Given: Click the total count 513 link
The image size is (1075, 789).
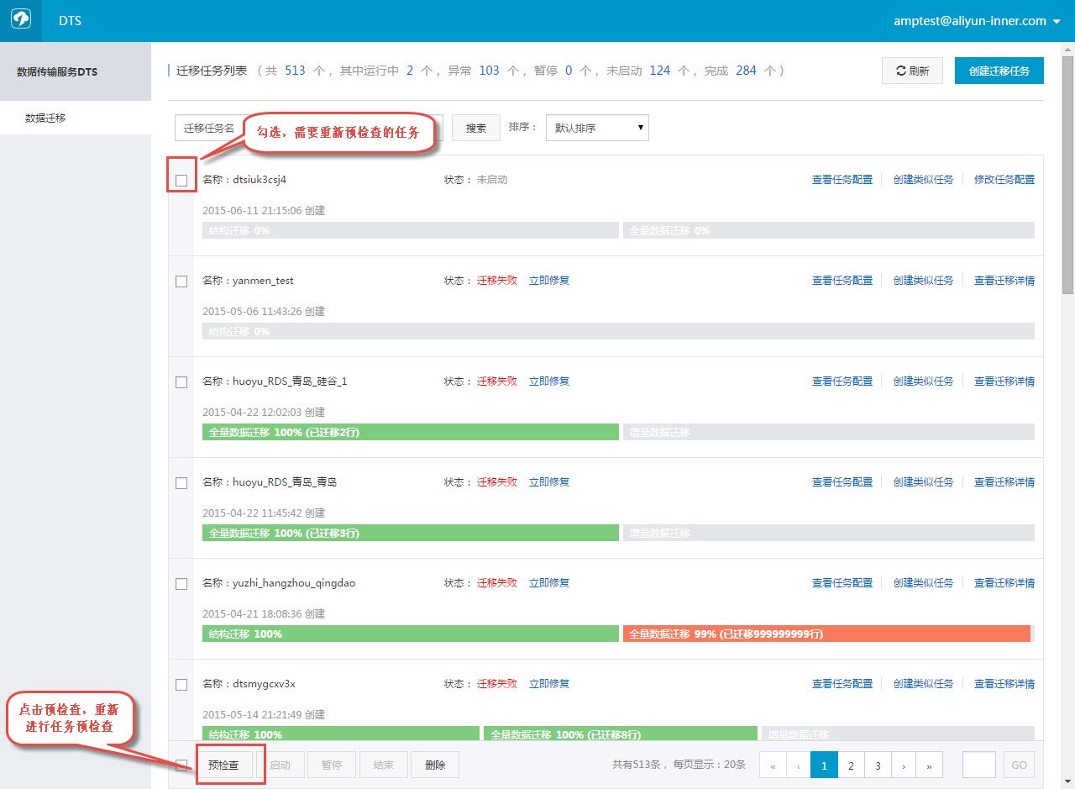Looking at the screenshot, I should (x=295, y=71).
